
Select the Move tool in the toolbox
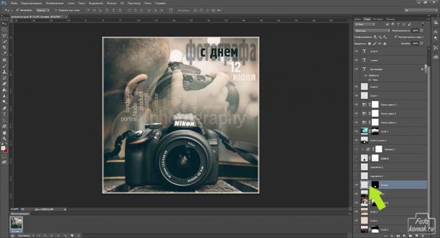4,23
